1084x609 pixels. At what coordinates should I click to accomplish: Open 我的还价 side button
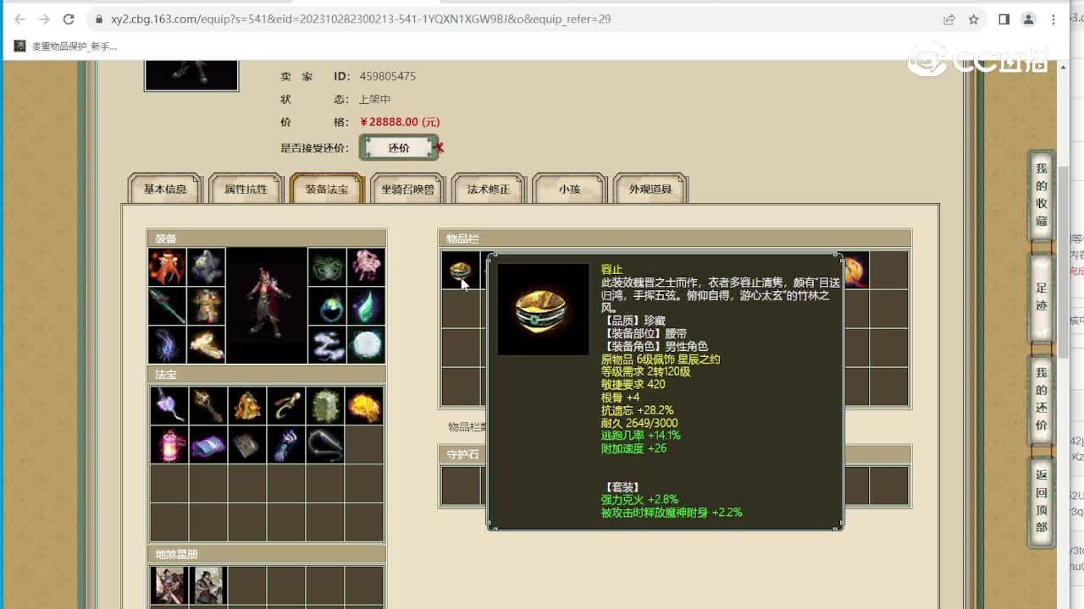[x=1042, y=399]
